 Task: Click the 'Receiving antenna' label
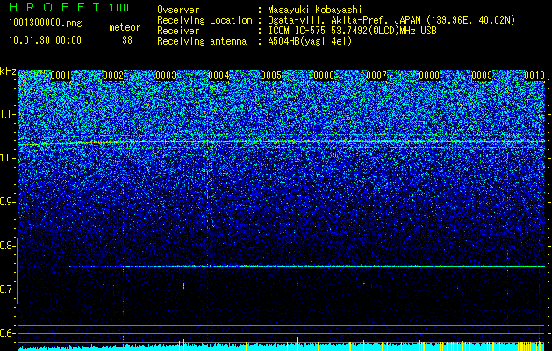202,41
